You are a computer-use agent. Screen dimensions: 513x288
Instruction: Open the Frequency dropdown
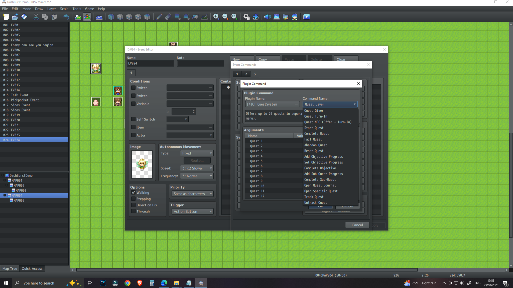point(197,176)
